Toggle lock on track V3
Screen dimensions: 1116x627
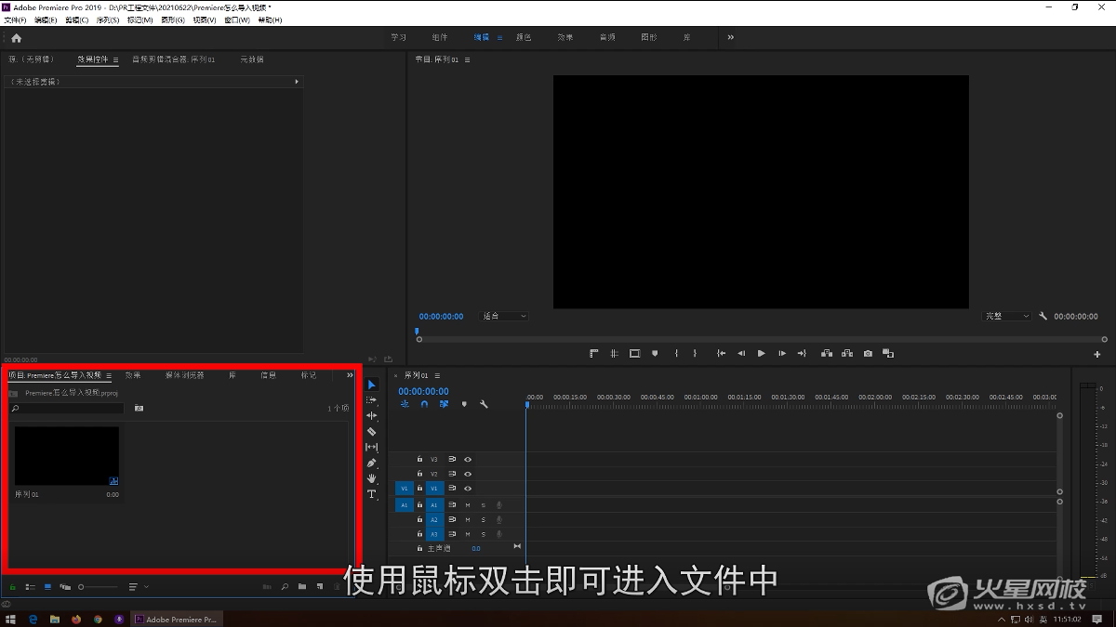(419, 459)
